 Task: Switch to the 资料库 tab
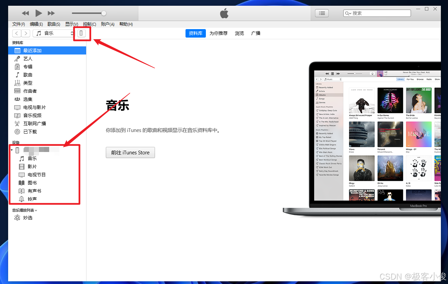[196, 33]
